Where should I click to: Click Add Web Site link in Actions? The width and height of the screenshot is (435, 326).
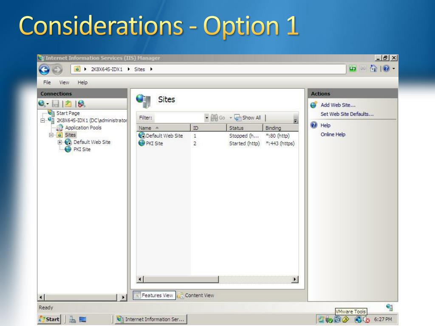click(x=338, y=105)
